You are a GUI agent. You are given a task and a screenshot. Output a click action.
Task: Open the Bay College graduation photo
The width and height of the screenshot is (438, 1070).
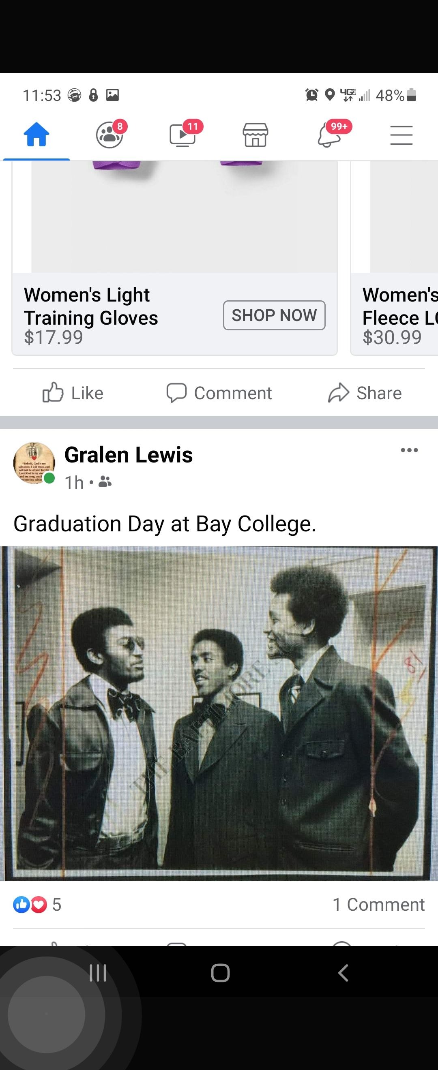pyautogui.click(x=219, y=713)
